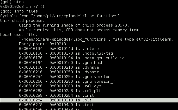Click the Entry point 0x102f8 line
Viewport: 178px width, 110px height.
point(42,44)
